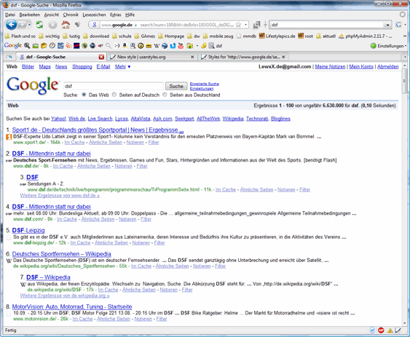Switch to the 'Styles for http://www.google.de' tab
This screenshot has width=410, height=337.
[243, 57]
